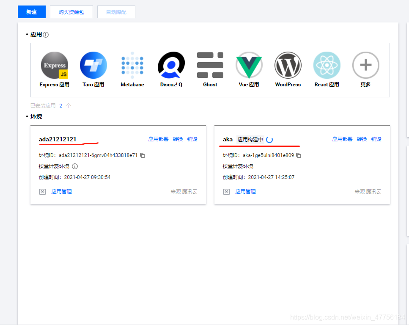Click the WordPress application icon
Viewport: 409px width, 325px height.
pyautogui.click(x=288, y=66)
